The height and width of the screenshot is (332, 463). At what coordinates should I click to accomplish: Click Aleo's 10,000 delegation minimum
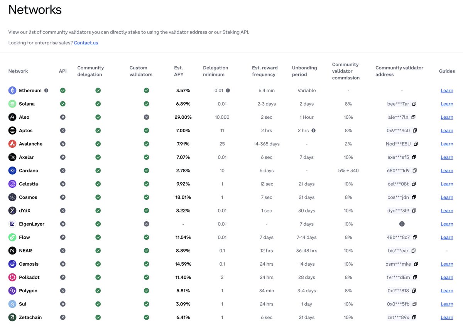coord(222,117)
